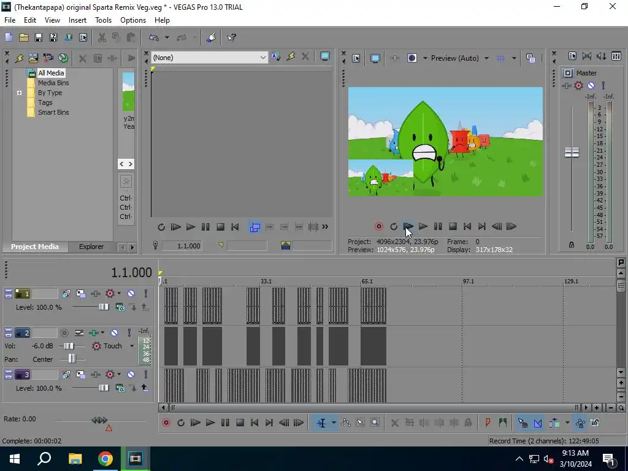
Task: Click the Cut scissors icon in toolbar
Action: tap(102, 37)
